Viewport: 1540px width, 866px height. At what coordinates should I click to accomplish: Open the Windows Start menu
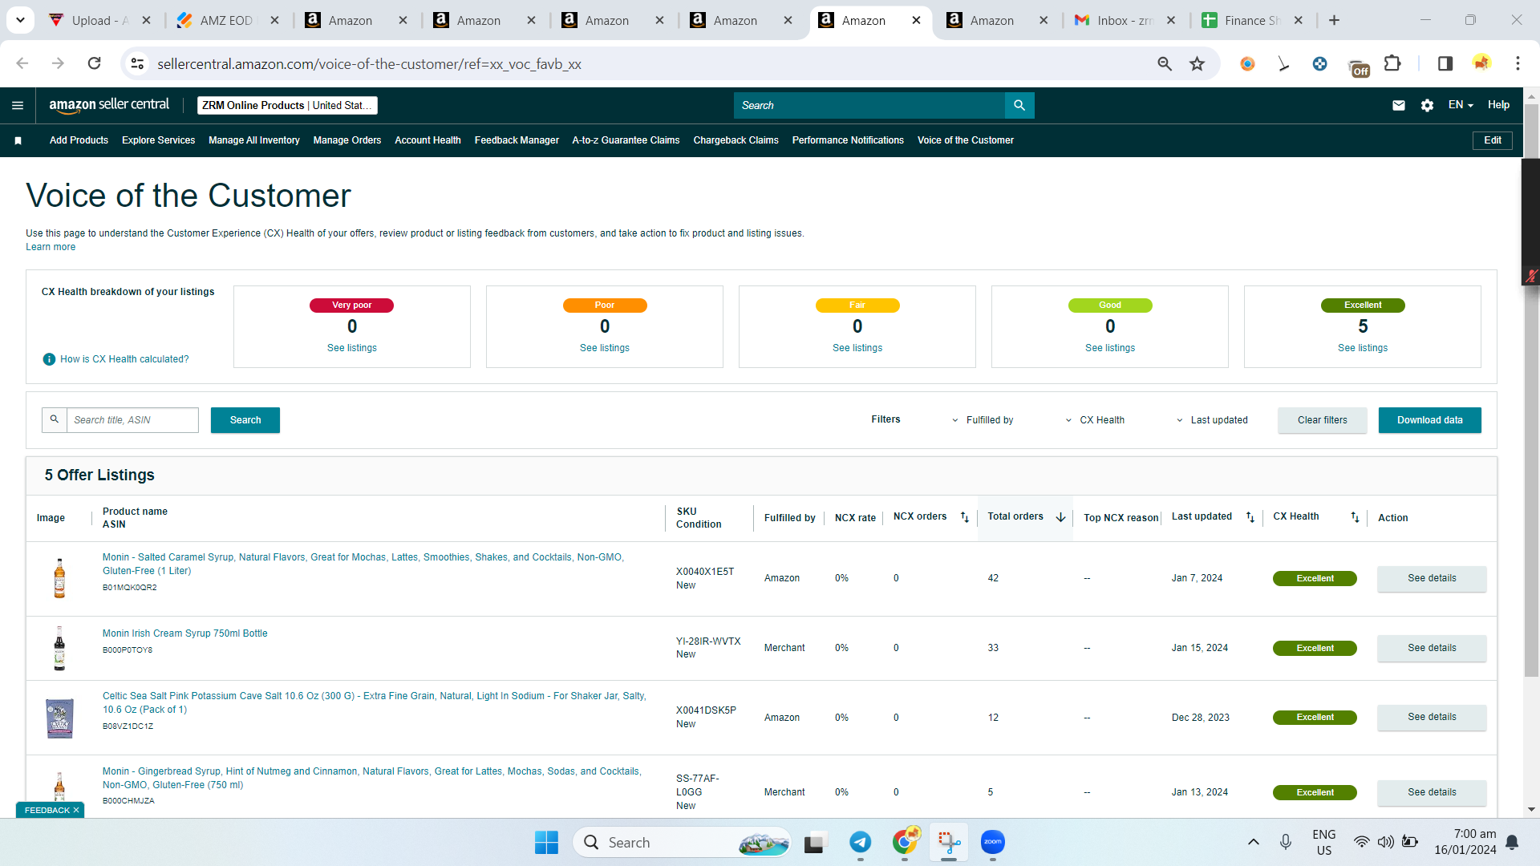click(546, 842)
